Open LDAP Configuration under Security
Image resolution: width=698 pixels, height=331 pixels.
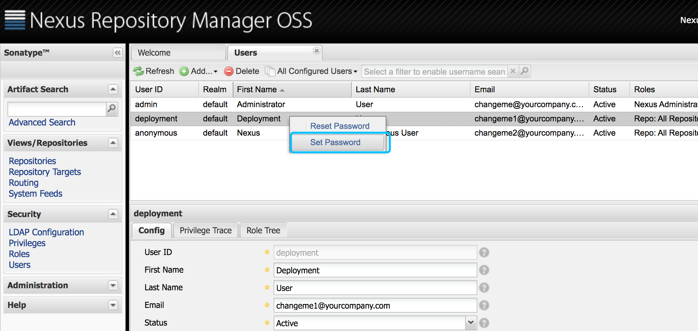[x=46, y=232]
